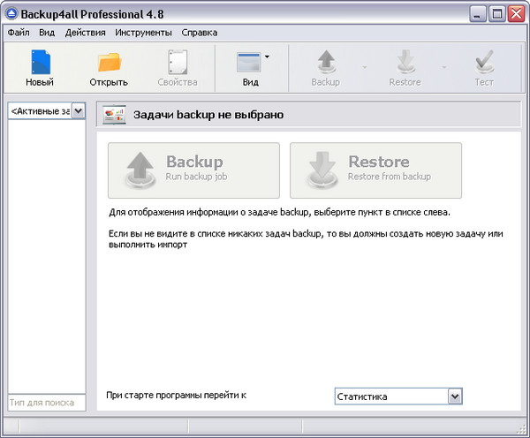Click the large Restore from backup button
Screen dimensions: 530x438
pyautogui.click(x=375, y=170)
